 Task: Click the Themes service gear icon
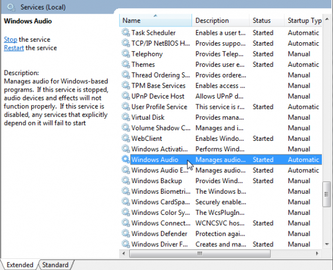pyautogui.click(x=126, y=65)
